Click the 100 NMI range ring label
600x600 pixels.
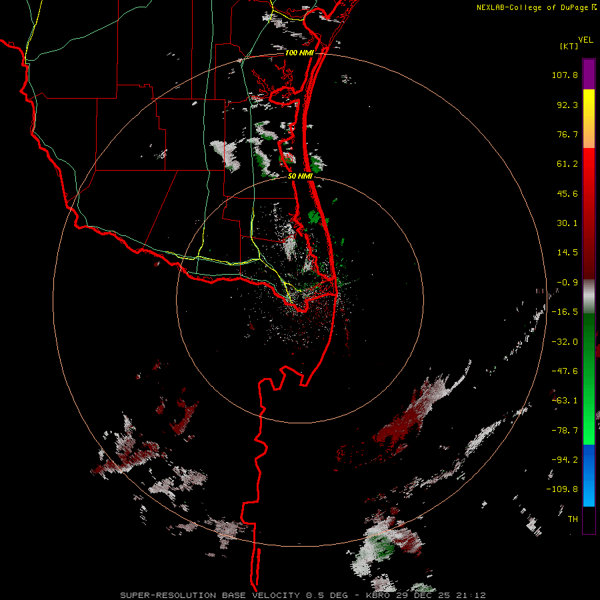(299, 53)
